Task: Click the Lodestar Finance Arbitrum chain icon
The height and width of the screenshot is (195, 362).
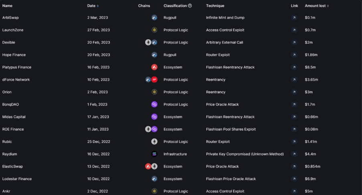Action: click(154, 179)
